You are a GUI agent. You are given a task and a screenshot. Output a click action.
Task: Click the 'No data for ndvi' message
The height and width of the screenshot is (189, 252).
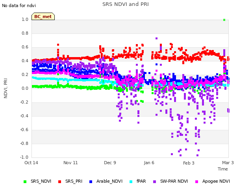(x=19, y=6)
